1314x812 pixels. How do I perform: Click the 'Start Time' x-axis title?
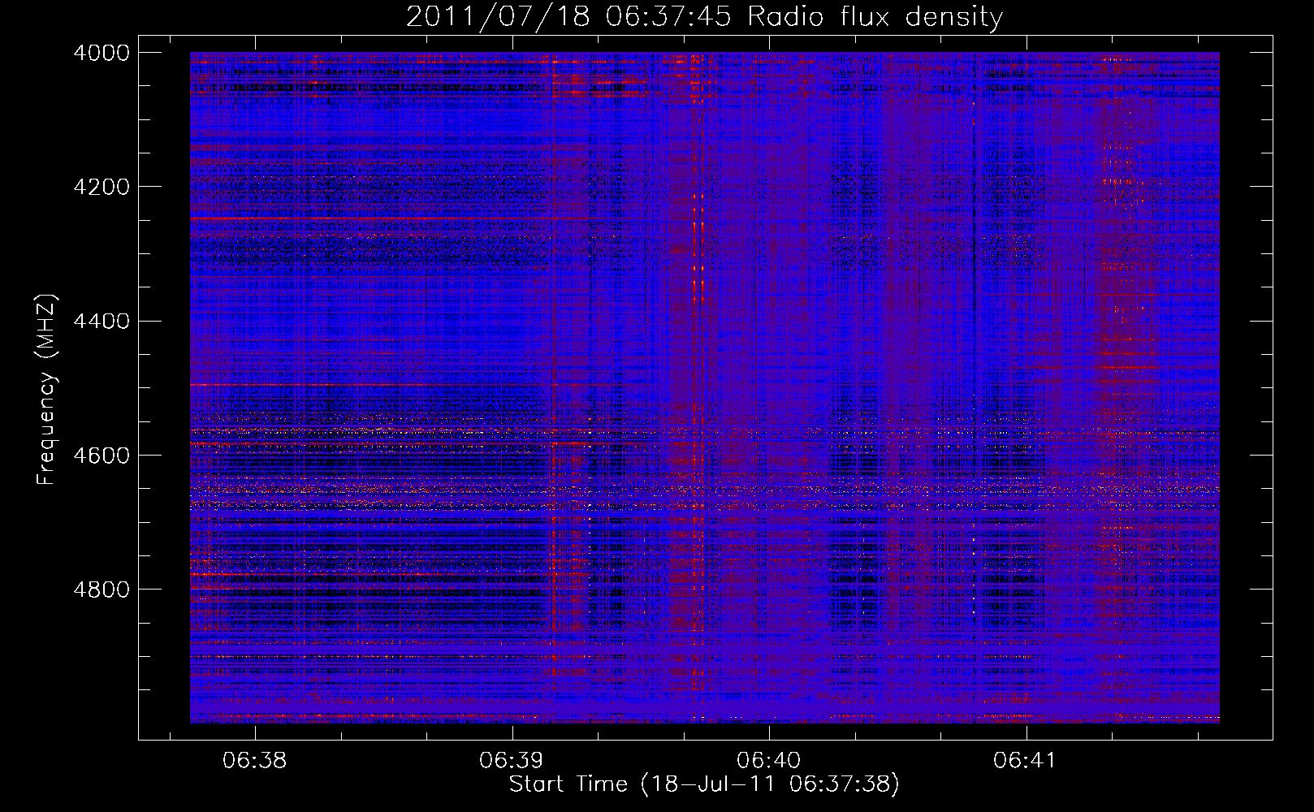click(x=568, y=784)
